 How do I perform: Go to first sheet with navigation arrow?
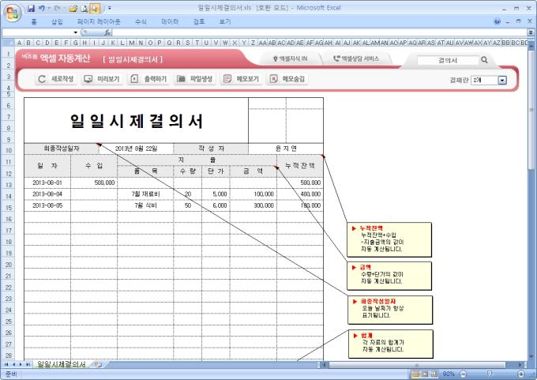point(6,364)
